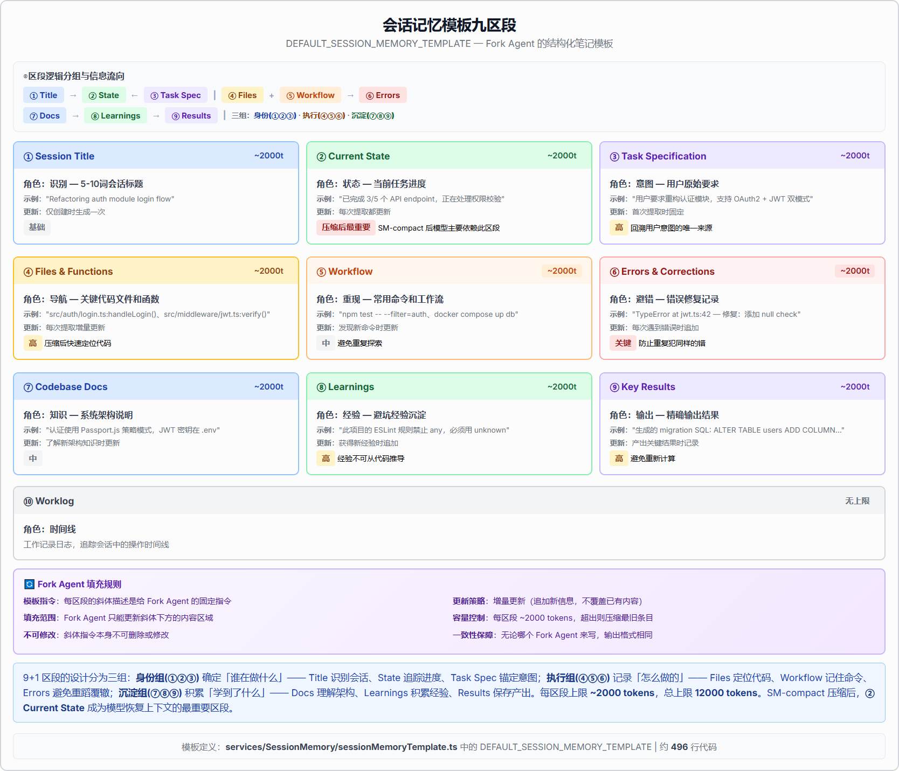Viewport: 899px width, 771px height.
Task: Click the Errors & Corrections card header
Action: 742,271
